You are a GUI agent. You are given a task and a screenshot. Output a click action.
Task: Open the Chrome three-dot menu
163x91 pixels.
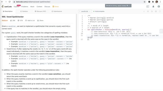click(160, 2)
